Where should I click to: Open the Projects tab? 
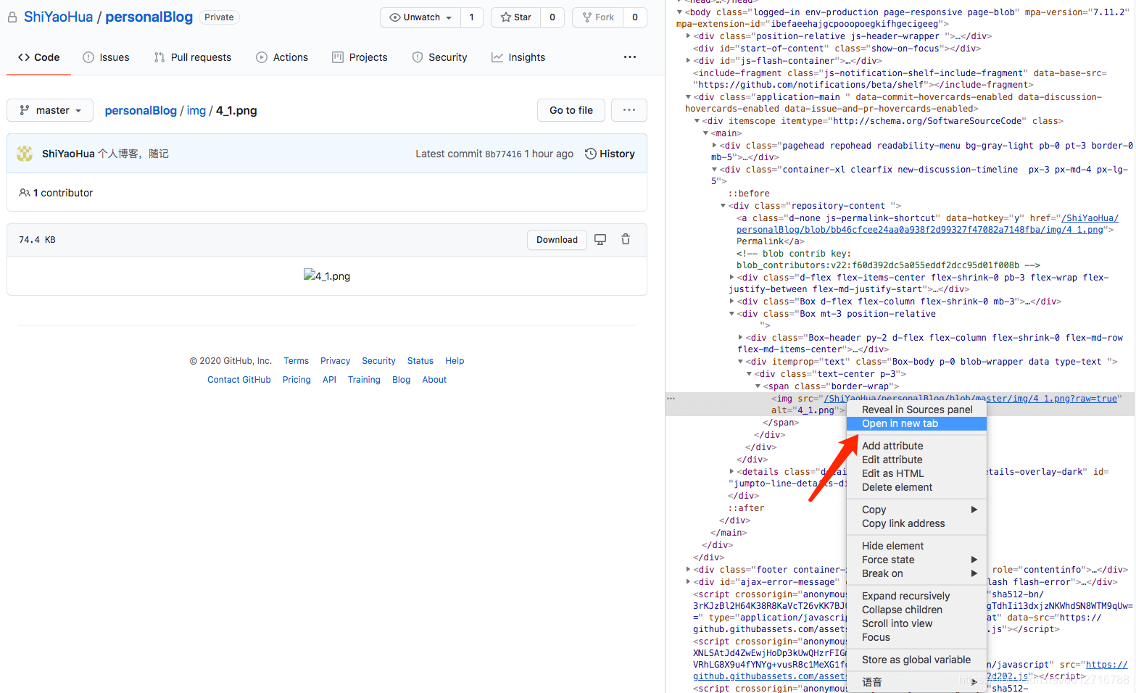coord(360,57)
